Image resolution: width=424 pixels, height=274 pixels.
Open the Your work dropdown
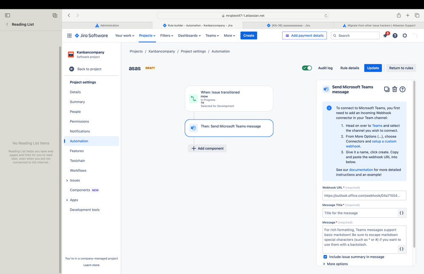[x=125, y=35]
